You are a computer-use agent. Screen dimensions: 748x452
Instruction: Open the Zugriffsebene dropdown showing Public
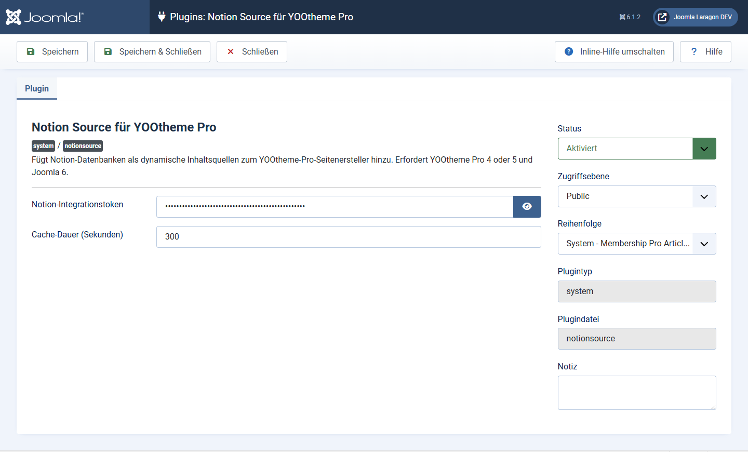point(637,196)
